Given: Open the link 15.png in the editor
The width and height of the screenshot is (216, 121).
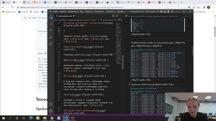Looking at the screenshot, I should (76, 94).
